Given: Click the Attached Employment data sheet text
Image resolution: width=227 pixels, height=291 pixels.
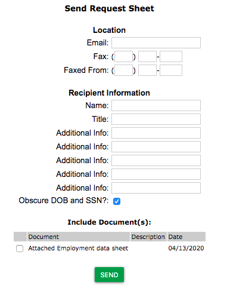Looking at the screenshot, I should 78,248.
